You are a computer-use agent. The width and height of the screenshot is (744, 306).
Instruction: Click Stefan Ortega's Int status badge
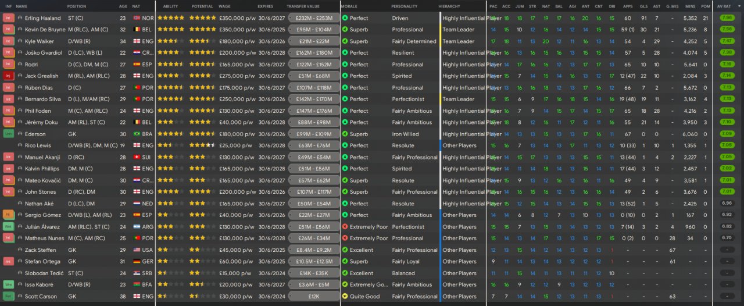click(x=8, y=261)
